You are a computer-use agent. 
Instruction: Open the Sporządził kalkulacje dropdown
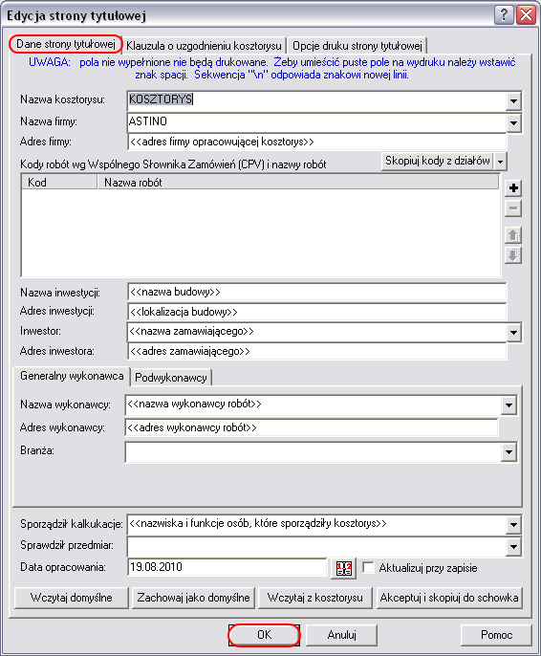click(x=513, y=525)
